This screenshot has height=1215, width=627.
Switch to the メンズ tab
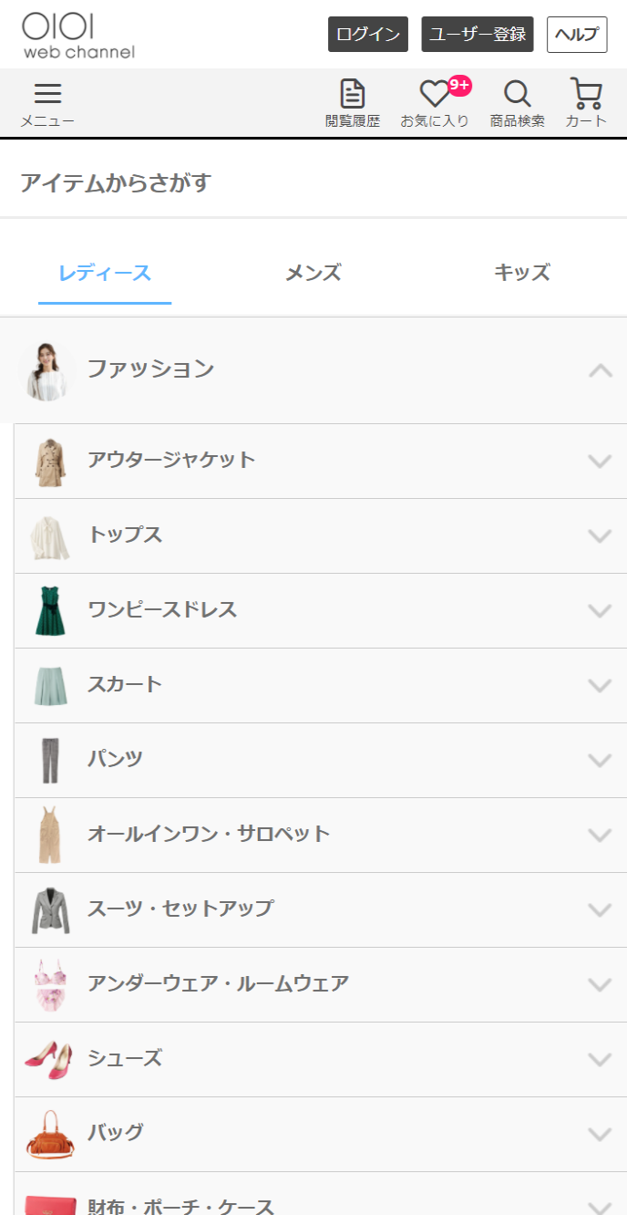pyautogui.click(x=313, y=273)
